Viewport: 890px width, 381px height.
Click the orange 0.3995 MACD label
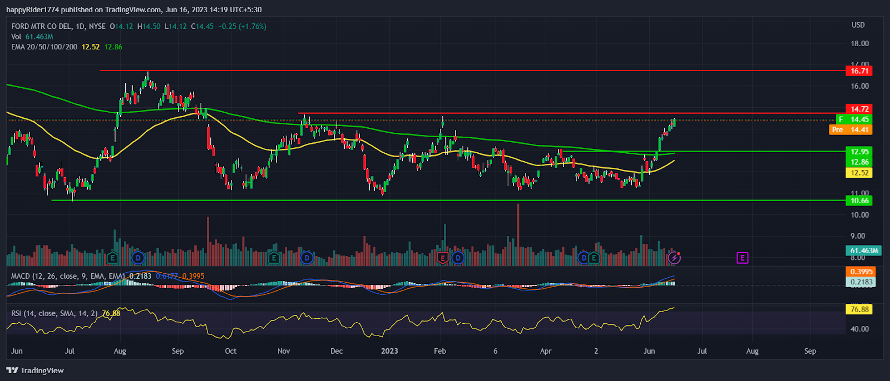coord(861,272)
